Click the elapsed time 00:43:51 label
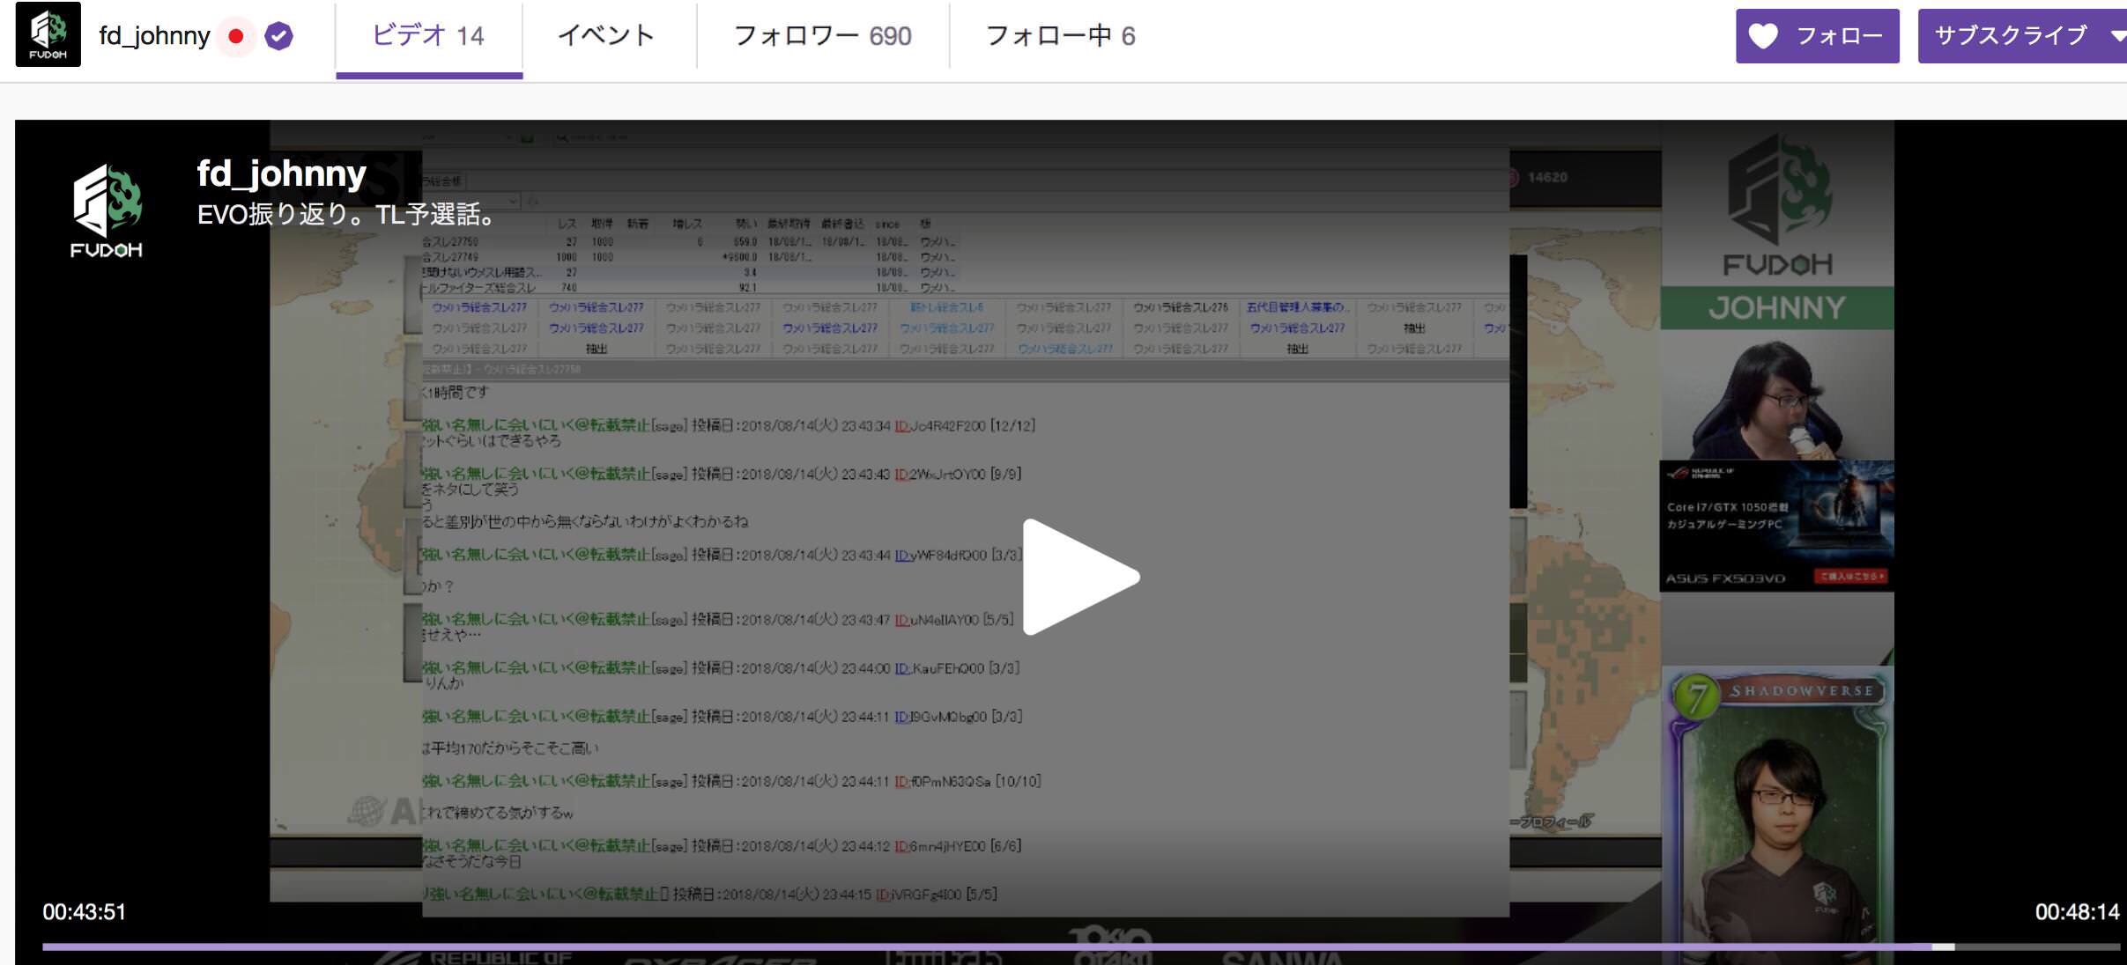Screen dimensions: 2127x965 [85, 912]
